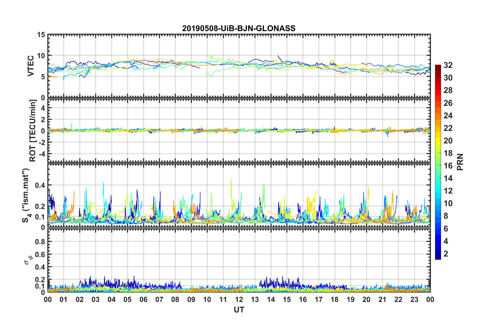The image size is (478, 324).
Task: Select the 17 hour tick on UT axis
Action: click(x=319, y=299)
